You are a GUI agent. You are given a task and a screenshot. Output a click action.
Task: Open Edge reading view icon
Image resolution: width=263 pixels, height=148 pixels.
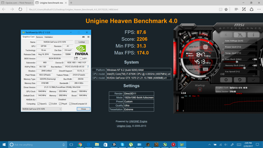[x=221, y=10]
